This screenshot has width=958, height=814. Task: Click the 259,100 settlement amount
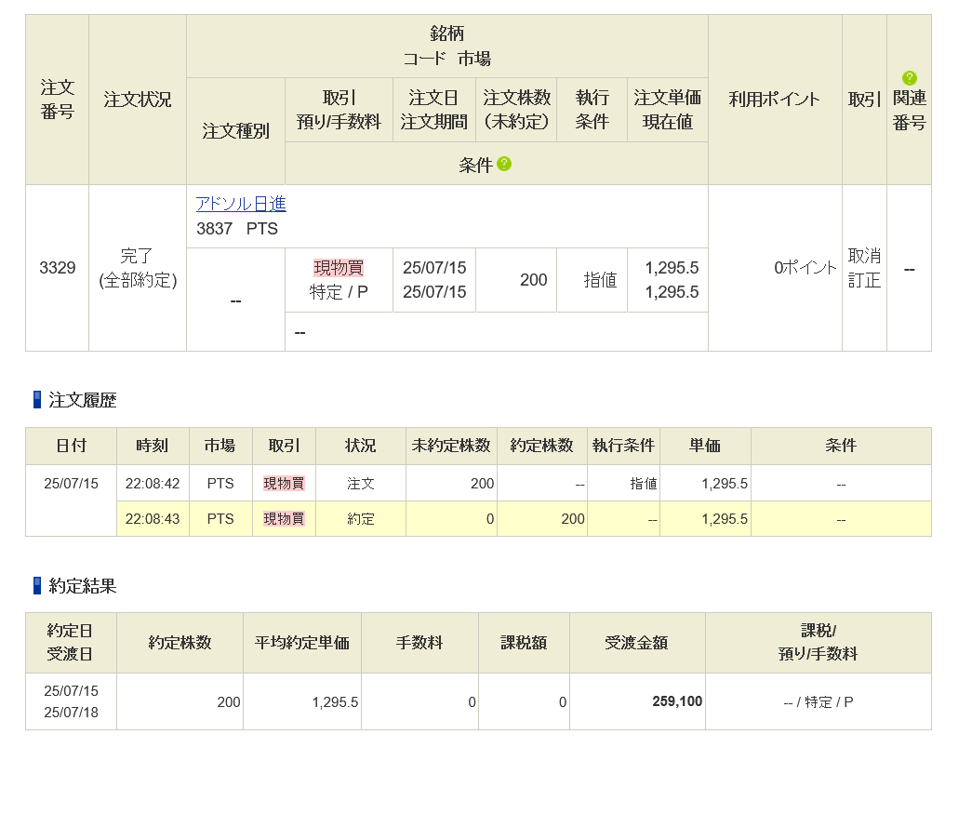point(677,701)
